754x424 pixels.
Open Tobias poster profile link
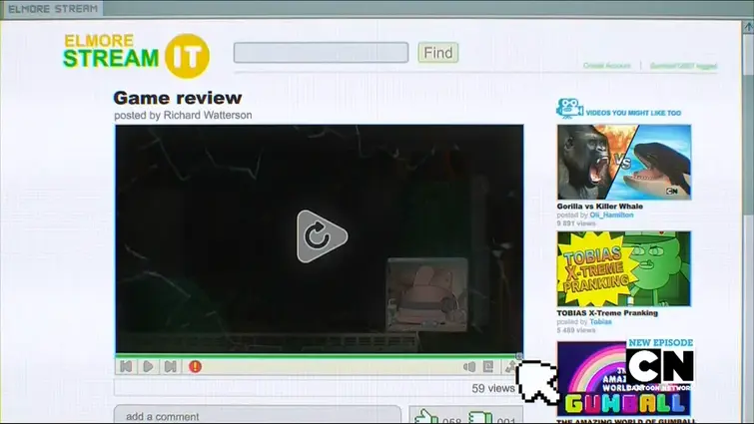coord(600,321)
